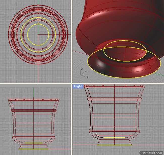Select the lower yellow line in Right viewport
The width and height of the screenshot is (164, 155).
pyautogui.click(x=114, y=145)
